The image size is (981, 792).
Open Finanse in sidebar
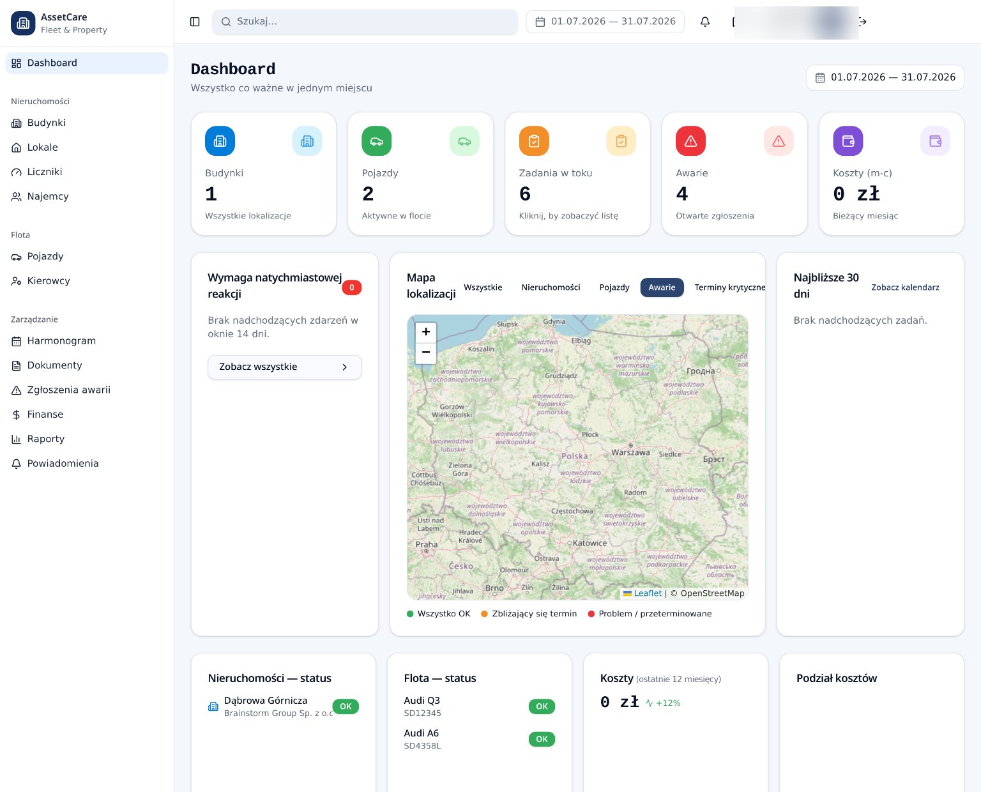pos(87,415)
